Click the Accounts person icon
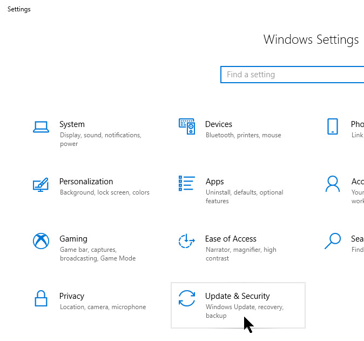 pos(333,184)
